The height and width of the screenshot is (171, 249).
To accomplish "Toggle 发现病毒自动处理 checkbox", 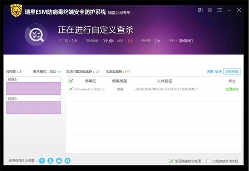I will pos(171,161).
